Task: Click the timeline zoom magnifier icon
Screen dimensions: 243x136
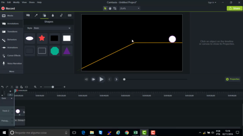Action: click(35, 87)
